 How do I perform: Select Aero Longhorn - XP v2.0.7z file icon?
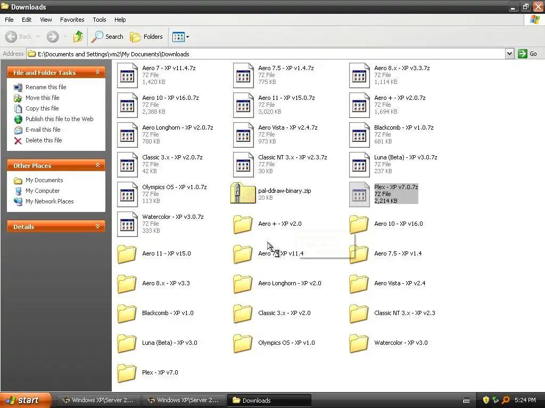pos(127,135)
